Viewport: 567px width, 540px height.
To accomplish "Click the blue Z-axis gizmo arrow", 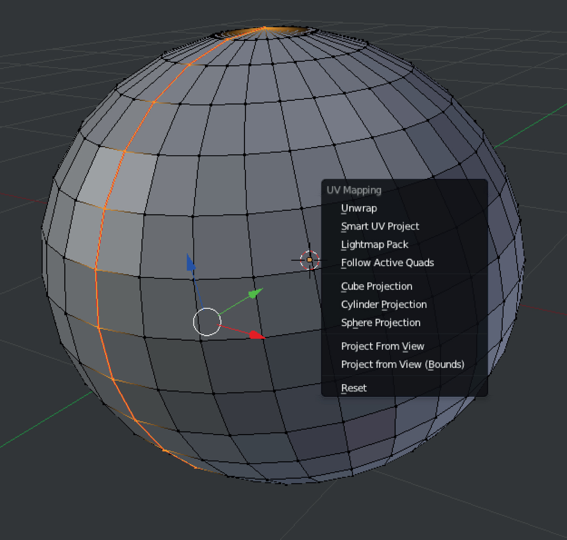I will [191, 262].
